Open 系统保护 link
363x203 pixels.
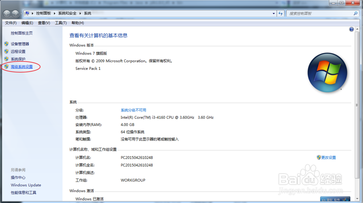tap(18, 59)
